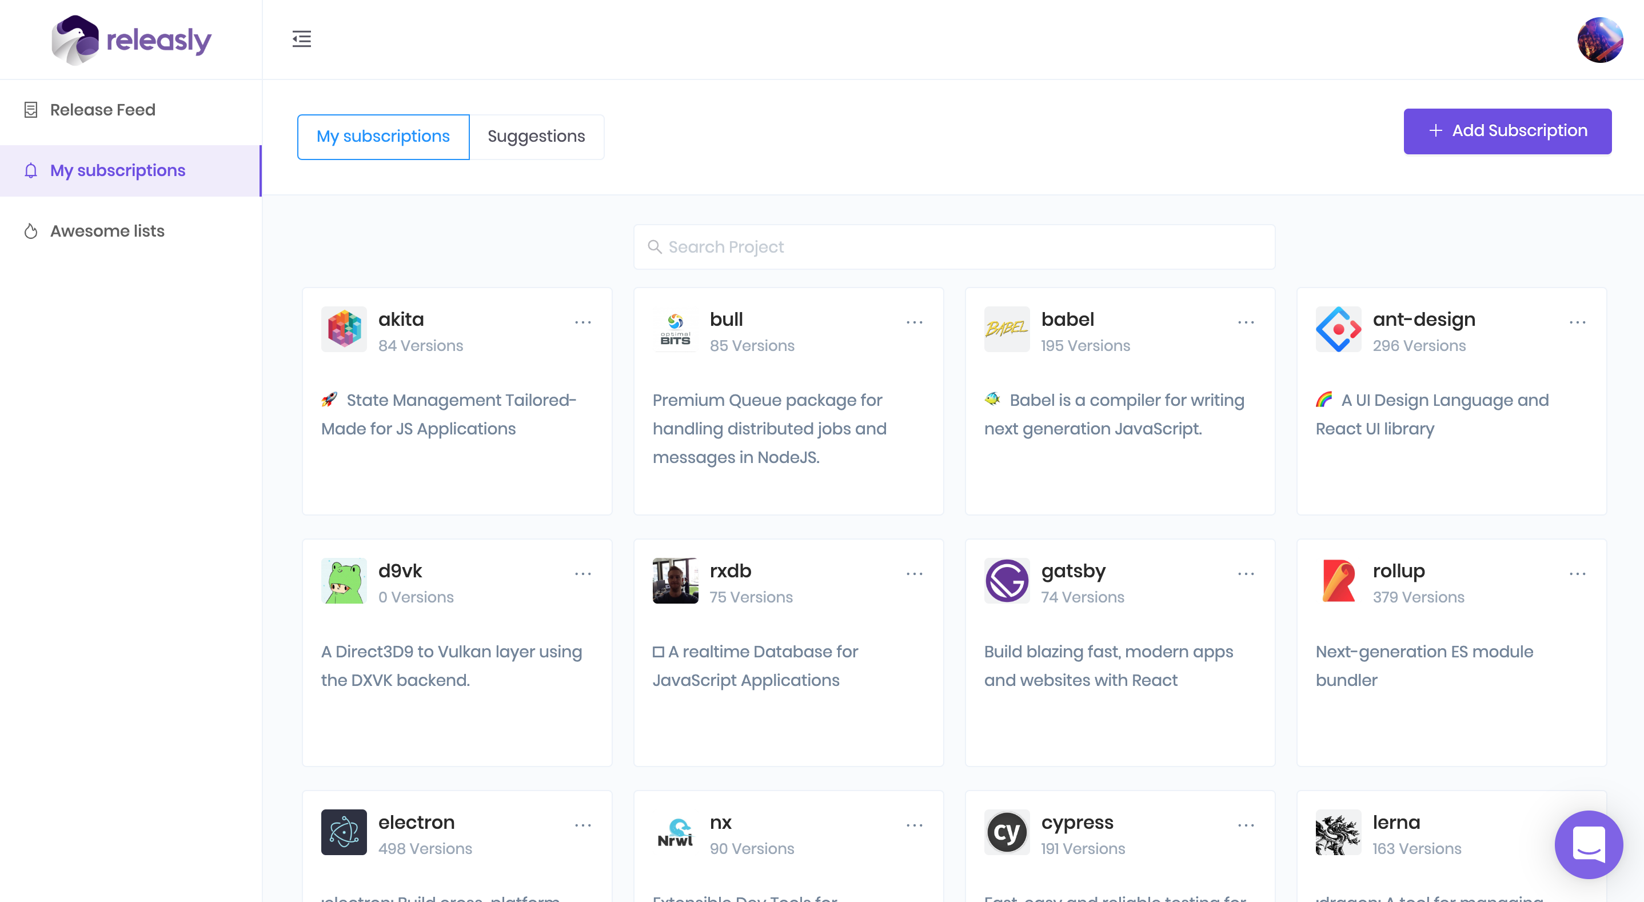Open the electron project title
This screenshot has width=1644, height=902.
(416, 822)
